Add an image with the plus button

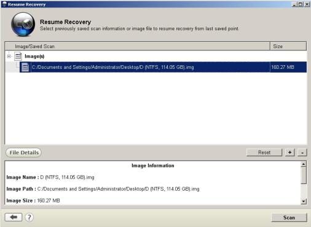289,153
